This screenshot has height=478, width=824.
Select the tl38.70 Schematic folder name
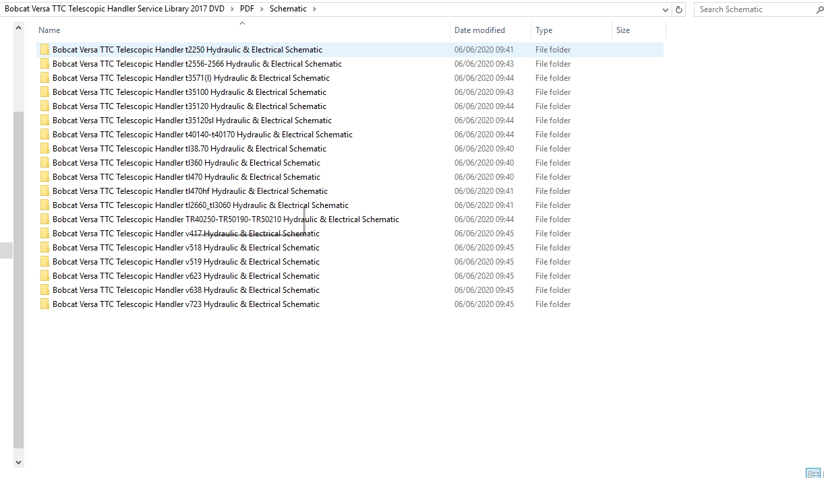pos(189,149)
